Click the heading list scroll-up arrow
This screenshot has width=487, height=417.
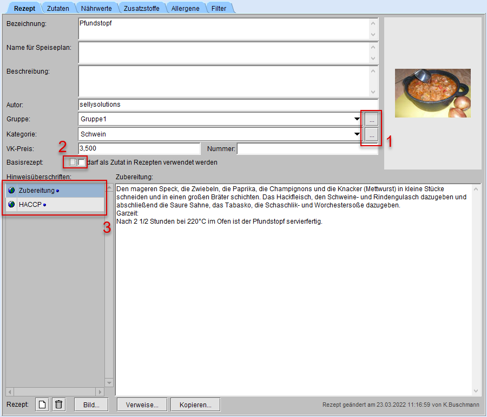point(109,187)
